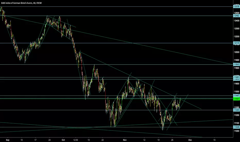Click the 'Nov' label on time axis
The image size is (240, 142).
click(x=125, y=140)
